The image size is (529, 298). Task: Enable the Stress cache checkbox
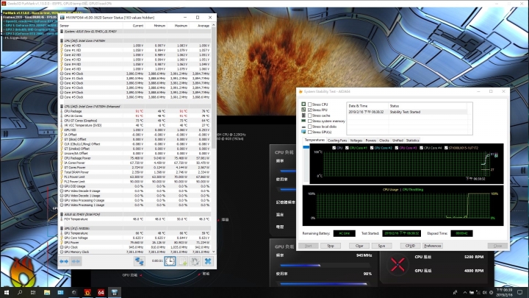310,116
